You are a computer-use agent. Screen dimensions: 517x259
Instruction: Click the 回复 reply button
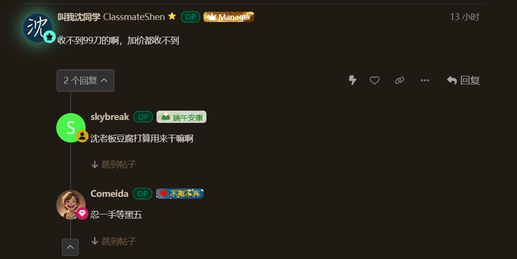pos(463,80)
